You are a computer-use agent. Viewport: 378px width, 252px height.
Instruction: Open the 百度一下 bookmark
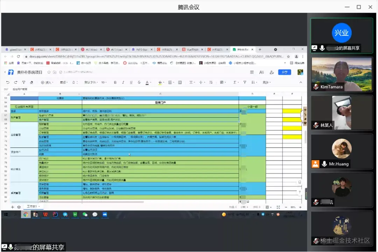pos(30,63)
